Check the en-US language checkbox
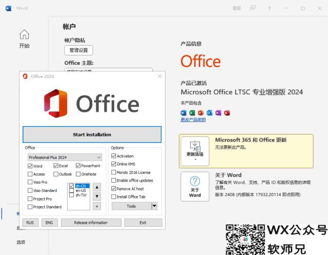The width and height of the screenshot is (328, 255). pos(72,190)
